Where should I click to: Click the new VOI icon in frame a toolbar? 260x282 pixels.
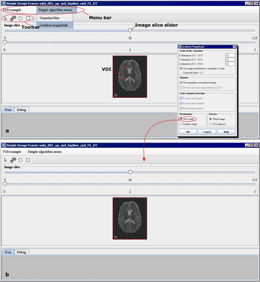[x=13, y=18]
